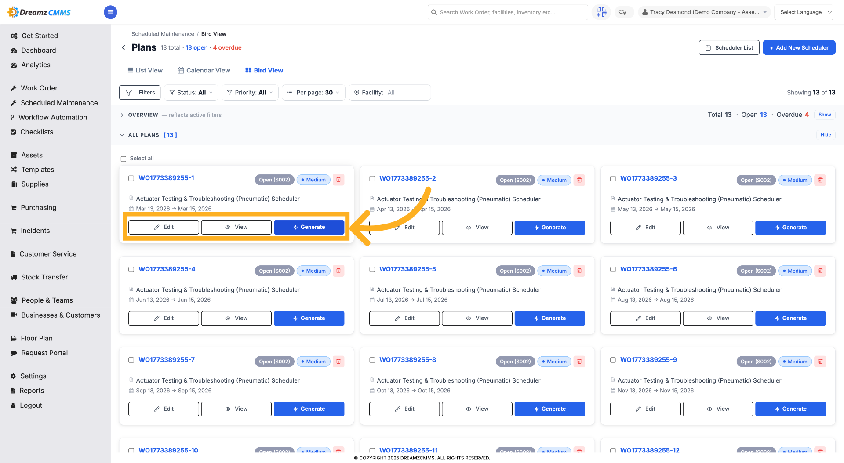The width and height of the screenshot is (844, 463).
Task: Tick the checkbox for WO1773389255-7
Action: [x=131, y=360]
